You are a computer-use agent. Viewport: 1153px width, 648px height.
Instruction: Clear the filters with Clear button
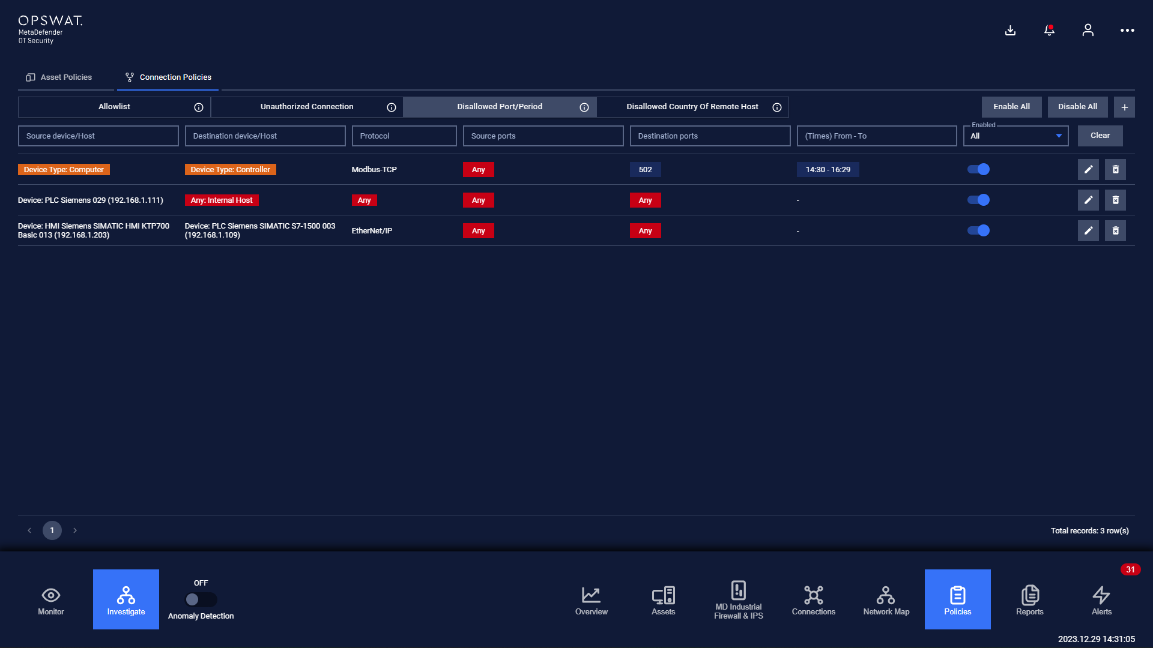(x=1100, y=136)
